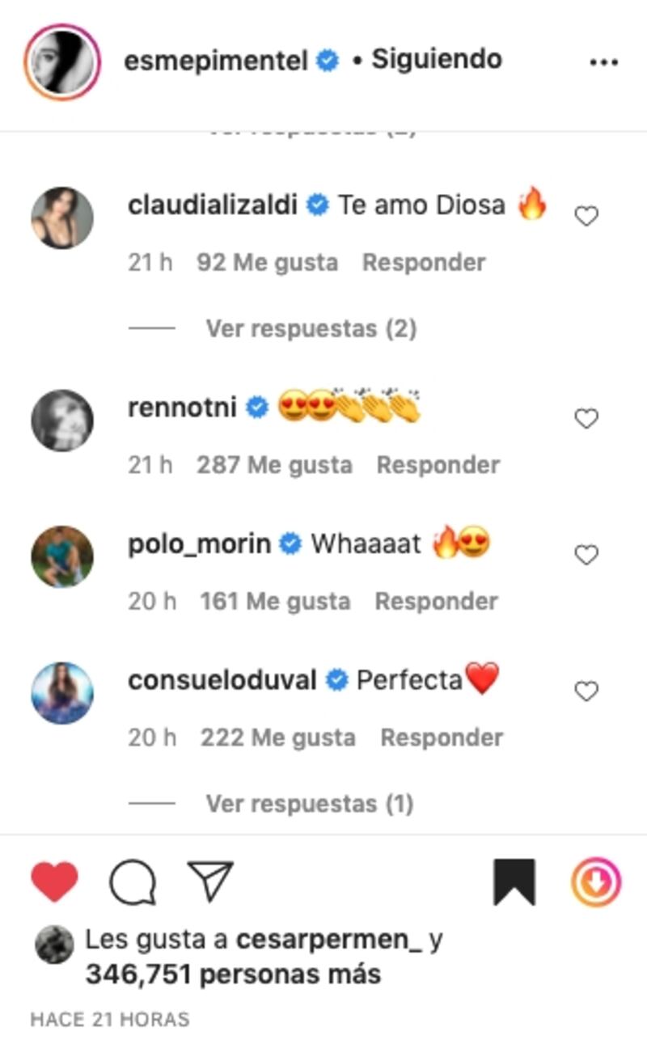This screenshot has height=1040, width=647.
Task: Click the circular download arrow icon
Action: click(596, 882)
